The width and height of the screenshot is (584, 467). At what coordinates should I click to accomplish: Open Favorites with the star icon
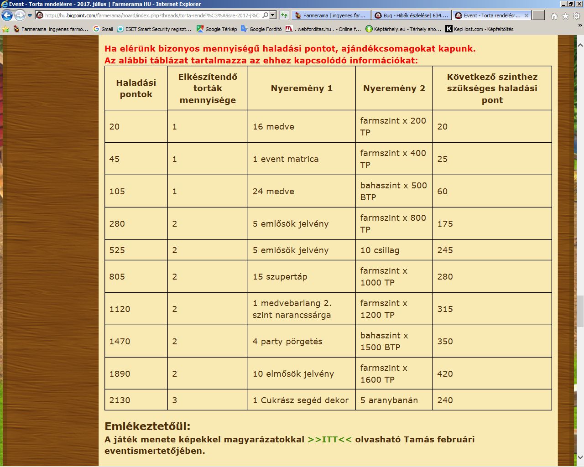click(565, 16)
